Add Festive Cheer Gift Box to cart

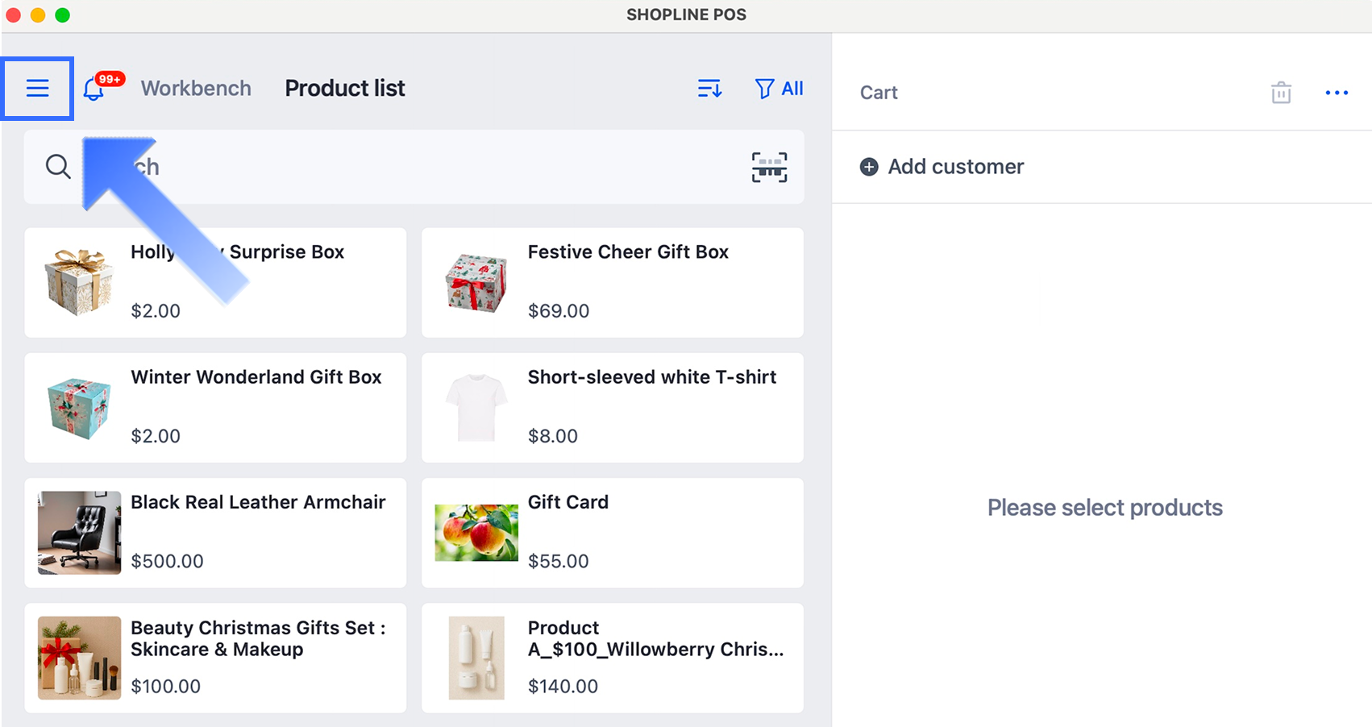pos(613,282)
